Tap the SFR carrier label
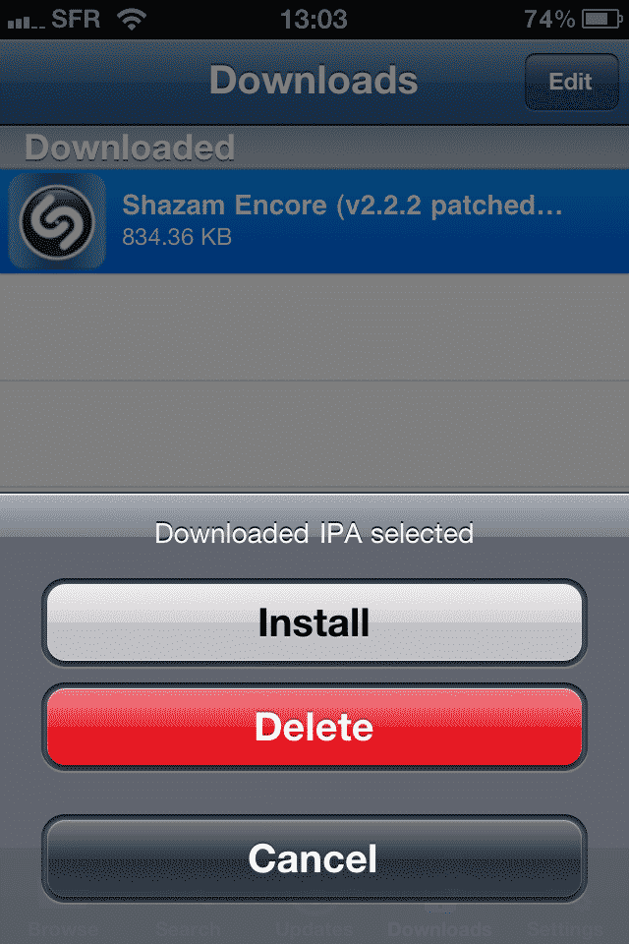 click(76, 20)
